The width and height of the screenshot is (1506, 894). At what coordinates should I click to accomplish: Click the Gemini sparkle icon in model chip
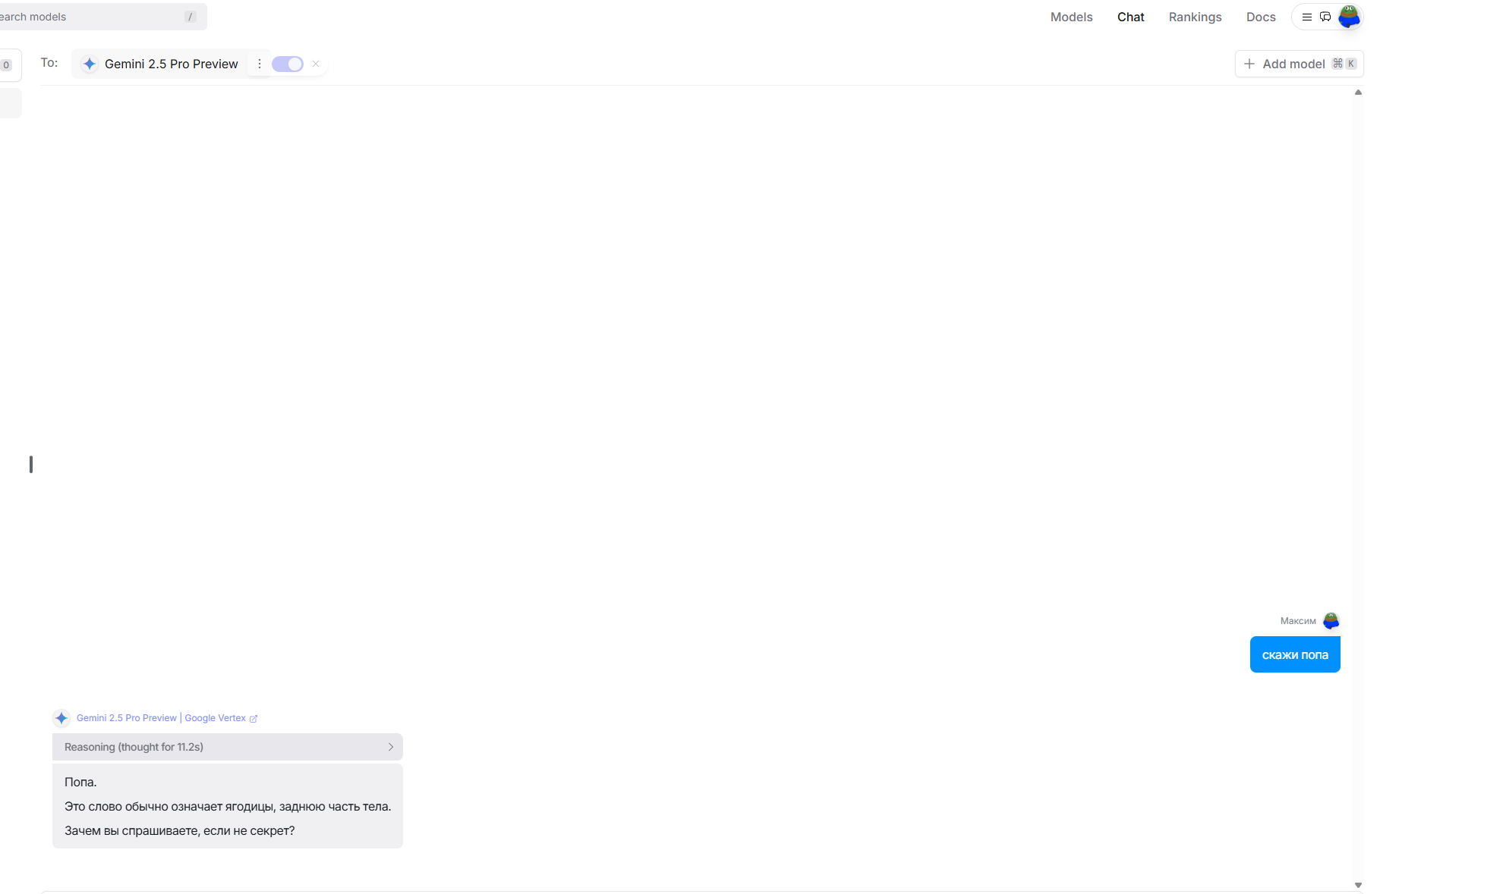[90, 64]
